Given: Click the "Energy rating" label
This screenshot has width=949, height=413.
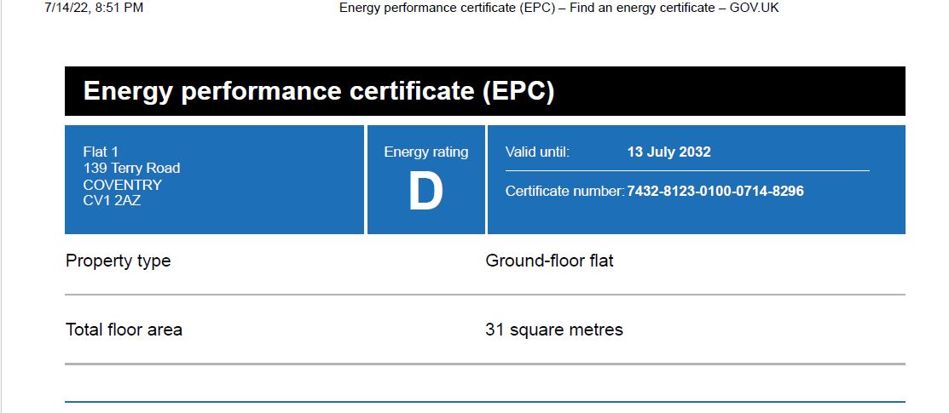Looking at the screenshot, I should pyautogui.click(x=426, y=152).
